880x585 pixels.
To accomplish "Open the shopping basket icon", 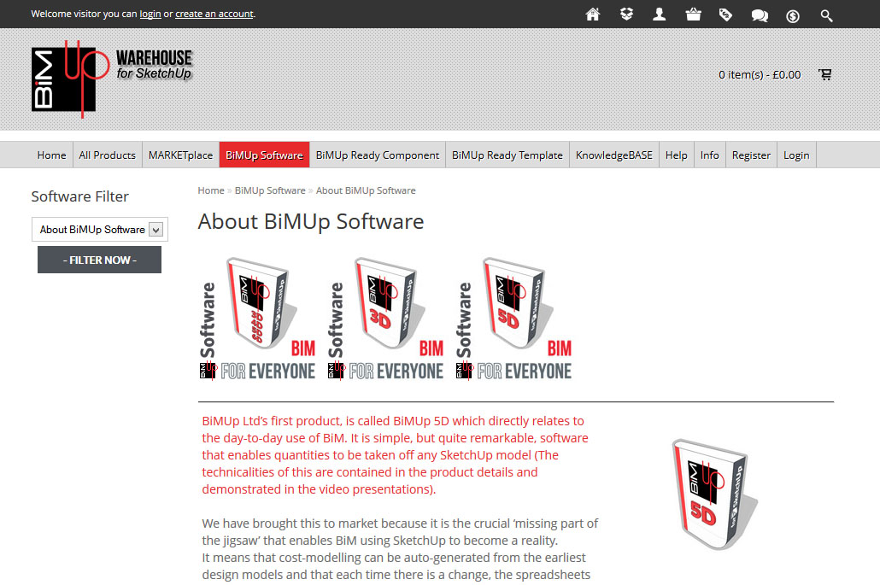I will tap(693, 14).
